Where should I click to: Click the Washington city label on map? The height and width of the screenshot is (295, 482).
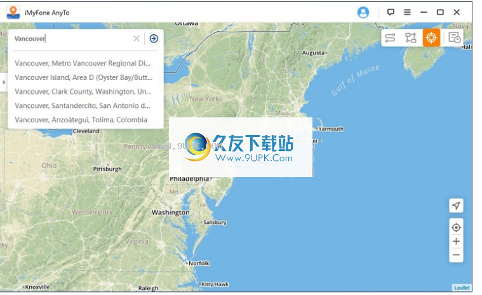(x=171, y=213)
